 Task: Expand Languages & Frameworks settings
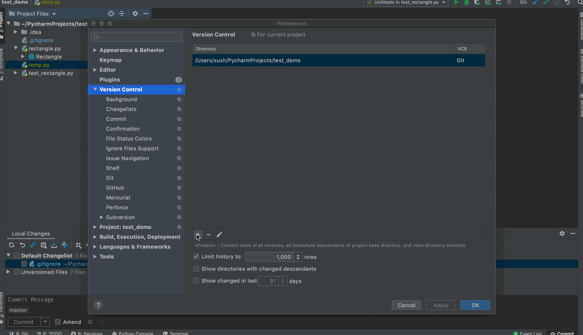[95, 247]
